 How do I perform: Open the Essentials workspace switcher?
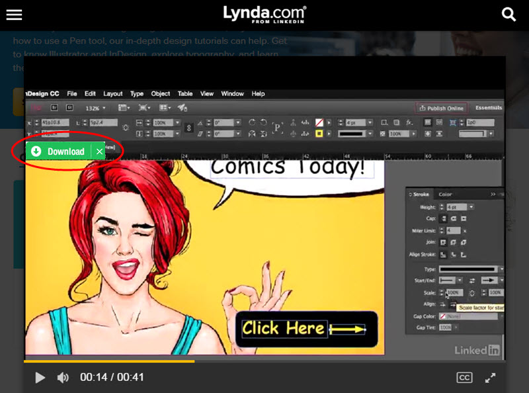(x=489, y=108)
